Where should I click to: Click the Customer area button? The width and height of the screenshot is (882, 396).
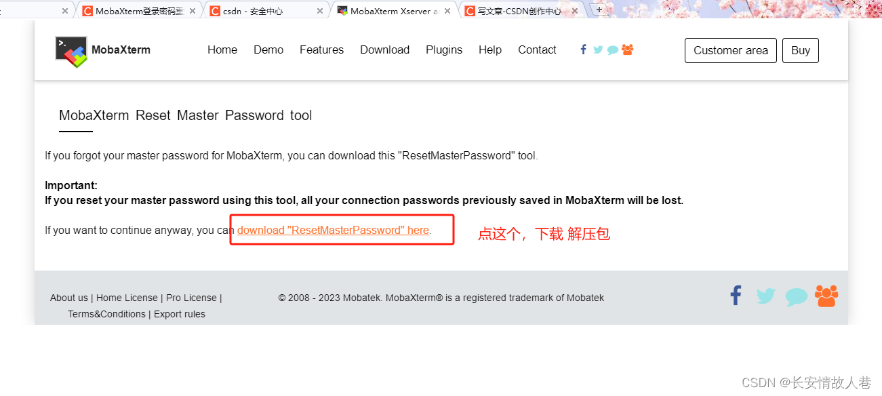click(731, 50)
